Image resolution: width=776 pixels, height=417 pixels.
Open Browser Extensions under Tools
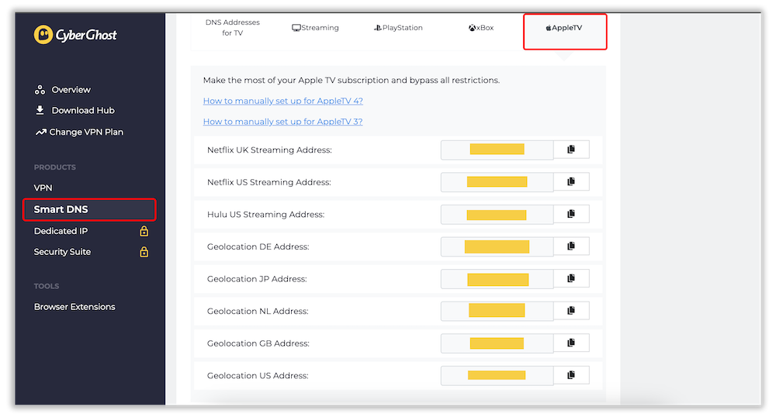(74, 307)
